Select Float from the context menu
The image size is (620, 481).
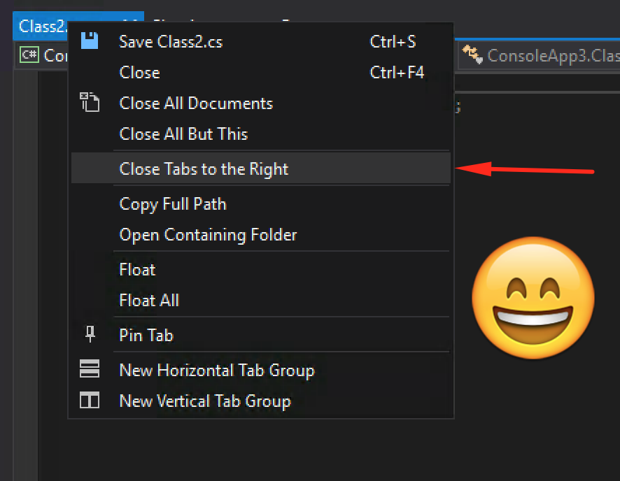pyautogui.click(x=137, y=269)
